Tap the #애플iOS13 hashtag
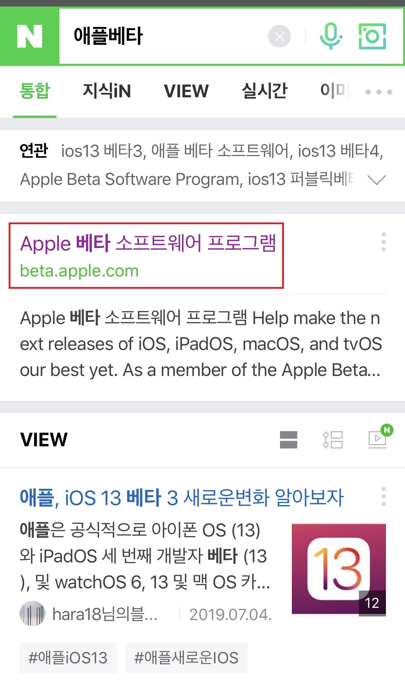This screenshot has width=405, height=690. click(x=68, y=658)
